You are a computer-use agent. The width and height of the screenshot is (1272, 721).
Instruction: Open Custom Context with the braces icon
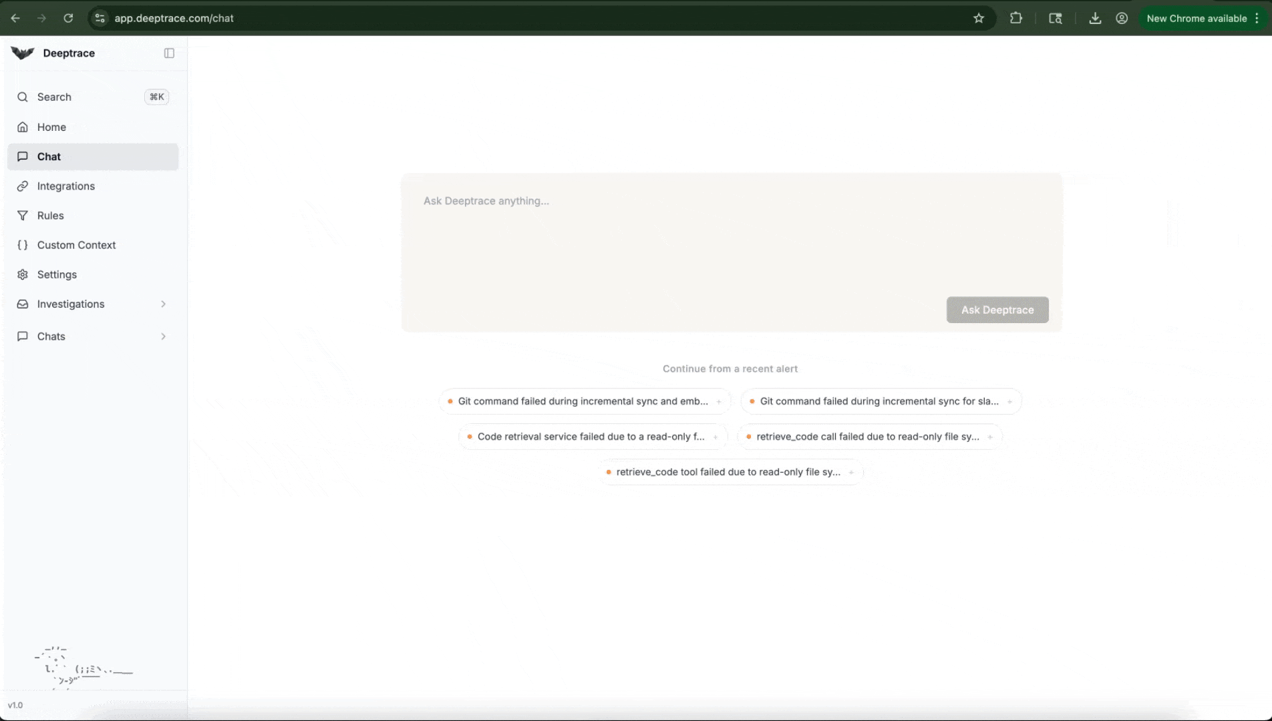click(22, 245)
